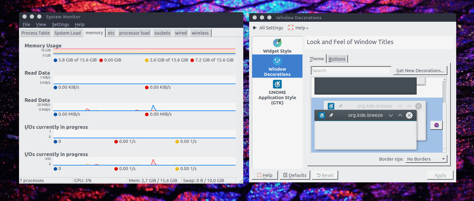Image resolution: width=474 pixels, height=201 pixels.
Task: Open the Settings menu in System Monitor
Action: tap(60, 24)
